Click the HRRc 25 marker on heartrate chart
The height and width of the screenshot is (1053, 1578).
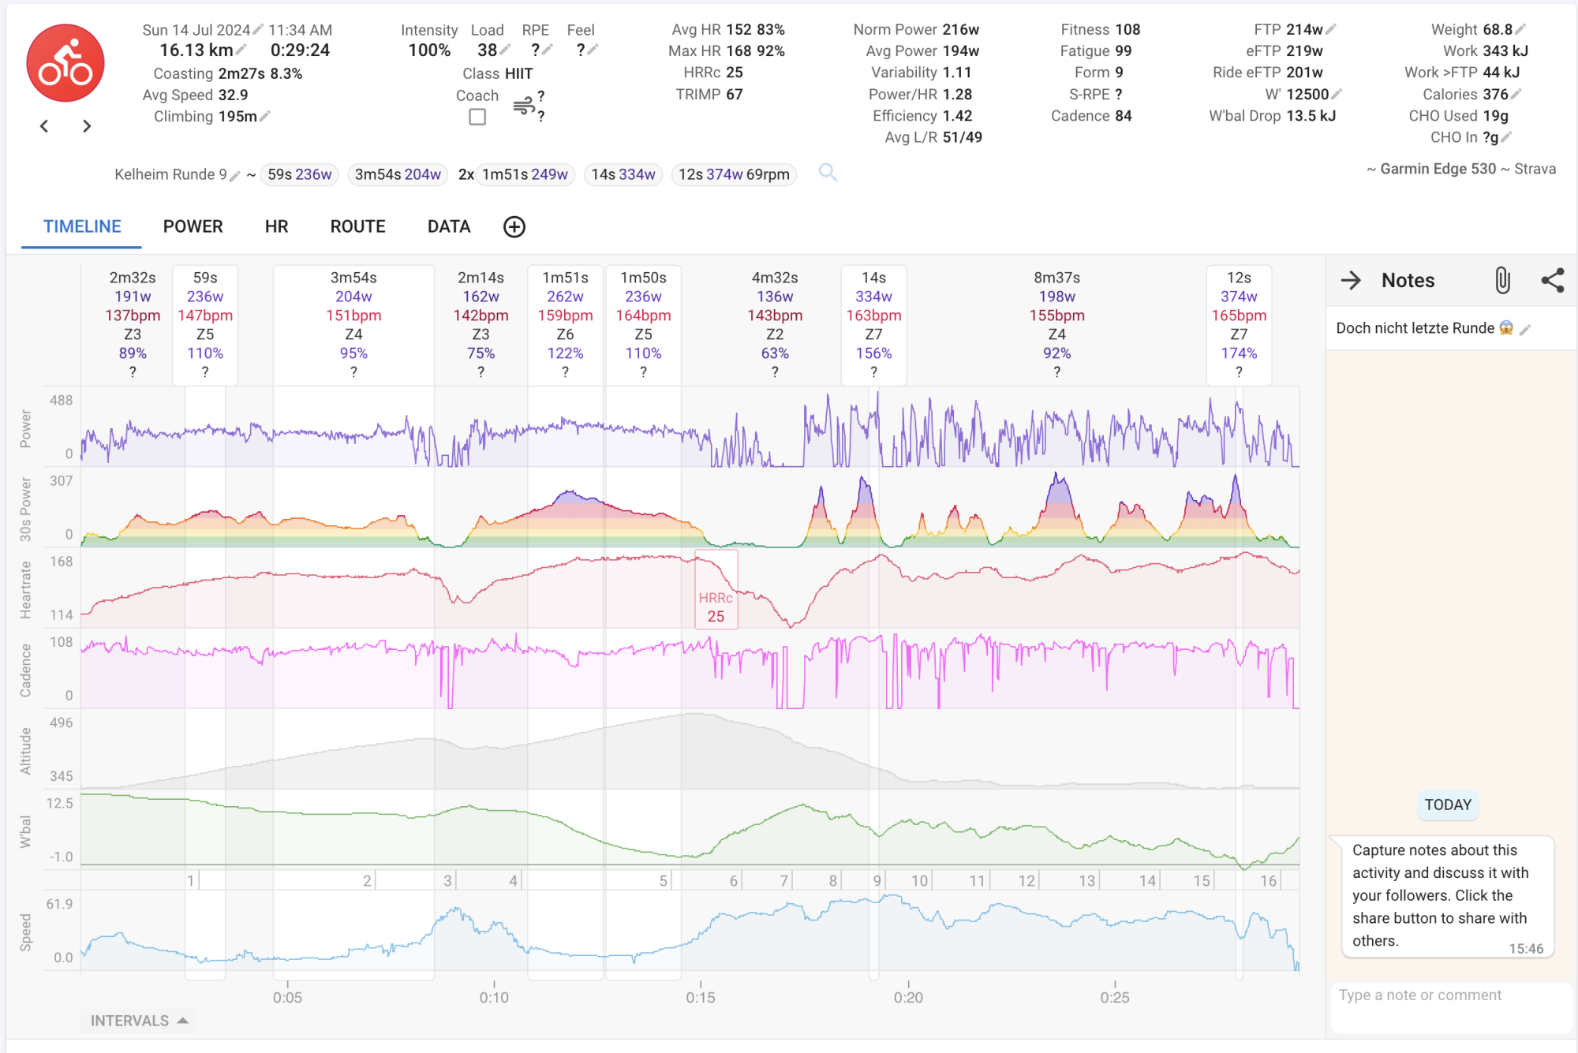[x=716, y=607]
